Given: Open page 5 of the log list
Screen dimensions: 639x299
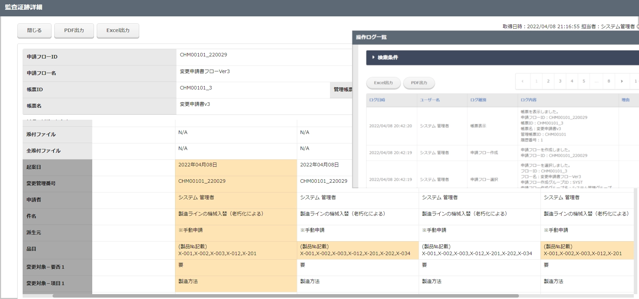Looking at the screenshot, I should (584, 81).
